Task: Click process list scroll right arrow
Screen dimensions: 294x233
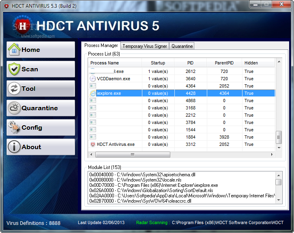Action: tap(272, 154)
